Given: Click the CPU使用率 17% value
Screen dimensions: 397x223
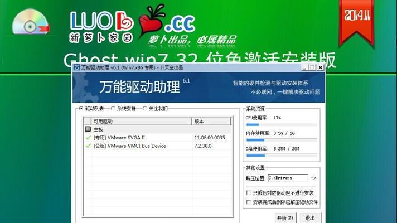Looking at the screenshot, I should (x=277, y=118).
